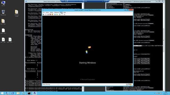Switch to PowerShell via taskbar icon
Viewport: 170px width, 95px height.
tap(12, 93)
